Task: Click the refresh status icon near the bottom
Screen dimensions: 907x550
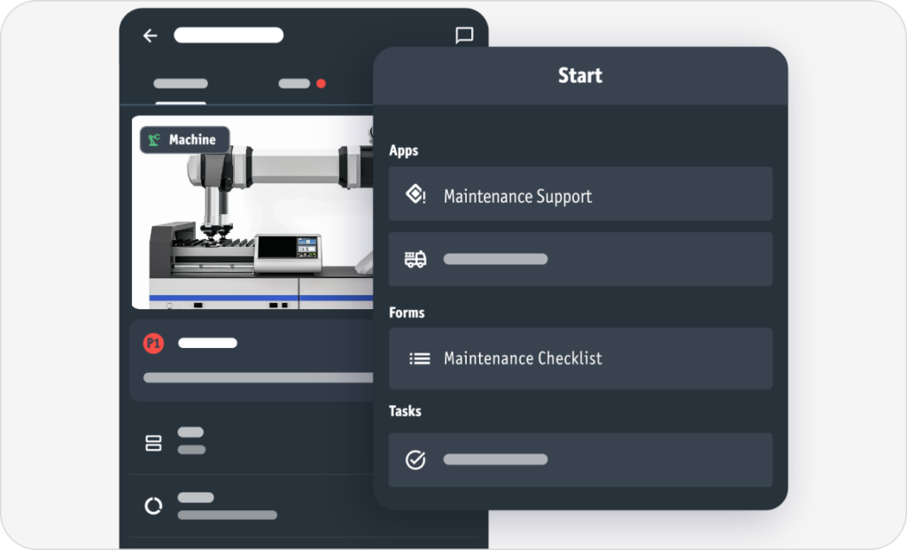Action: [154, 506]
